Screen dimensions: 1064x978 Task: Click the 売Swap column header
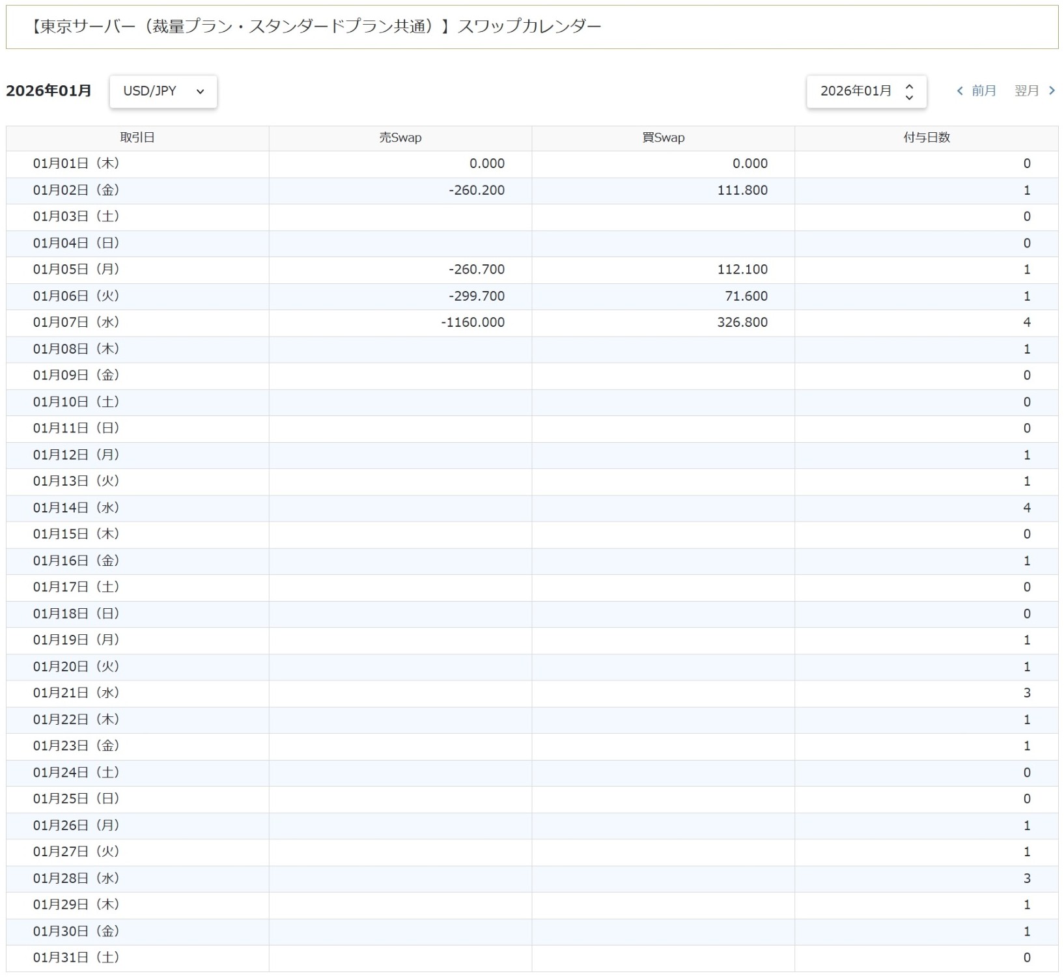pos(400,138)
